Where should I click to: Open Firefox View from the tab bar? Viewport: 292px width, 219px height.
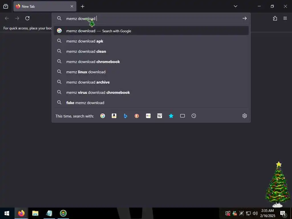(x=6, y=6)
